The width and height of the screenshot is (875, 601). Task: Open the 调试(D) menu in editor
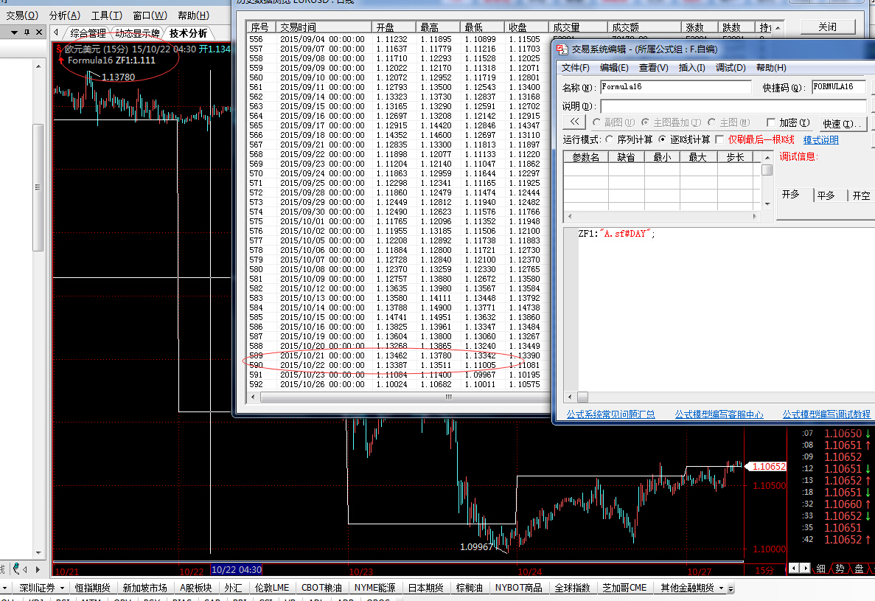coord(731,68)
